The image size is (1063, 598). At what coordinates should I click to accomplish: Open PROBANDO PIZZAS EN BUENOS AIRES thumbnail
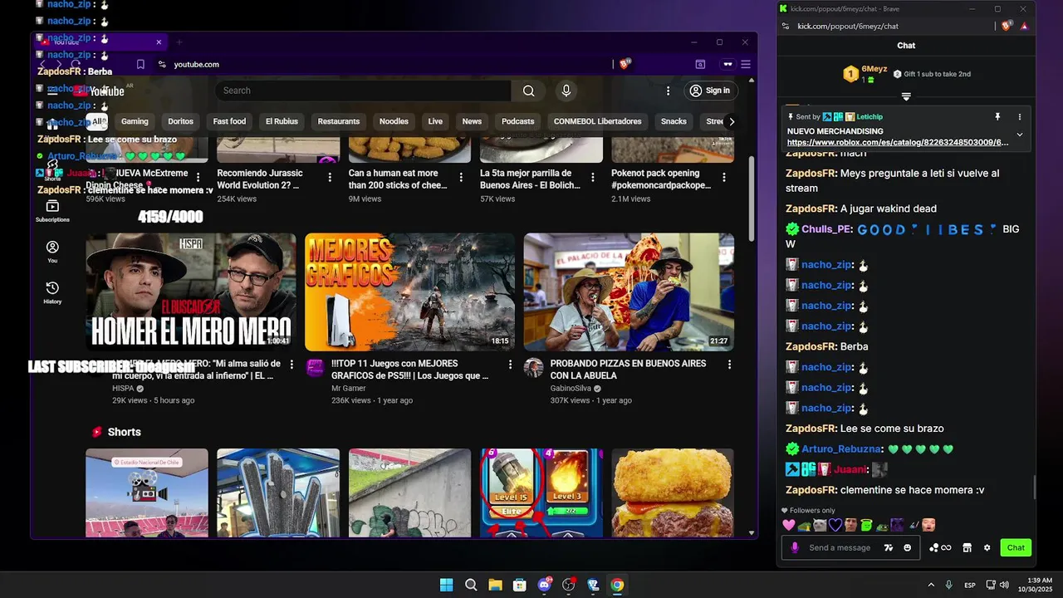point(629,292)
